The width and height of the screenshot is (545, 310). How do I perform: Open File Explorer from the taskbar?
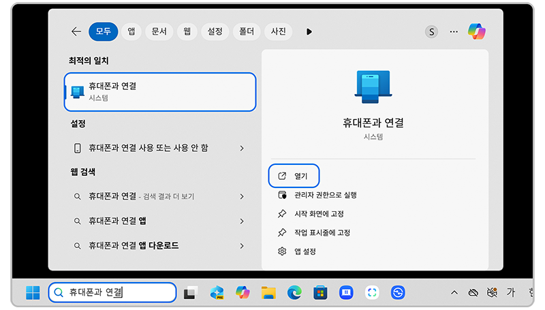(x=268, y=292)
